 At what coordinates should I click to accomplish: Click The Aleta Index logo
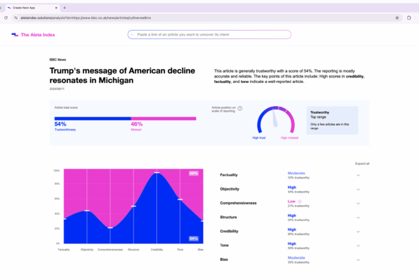coord(35,34)
